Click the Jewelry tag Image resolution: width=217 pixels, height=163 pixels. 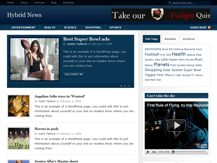[x=149, y=59]
